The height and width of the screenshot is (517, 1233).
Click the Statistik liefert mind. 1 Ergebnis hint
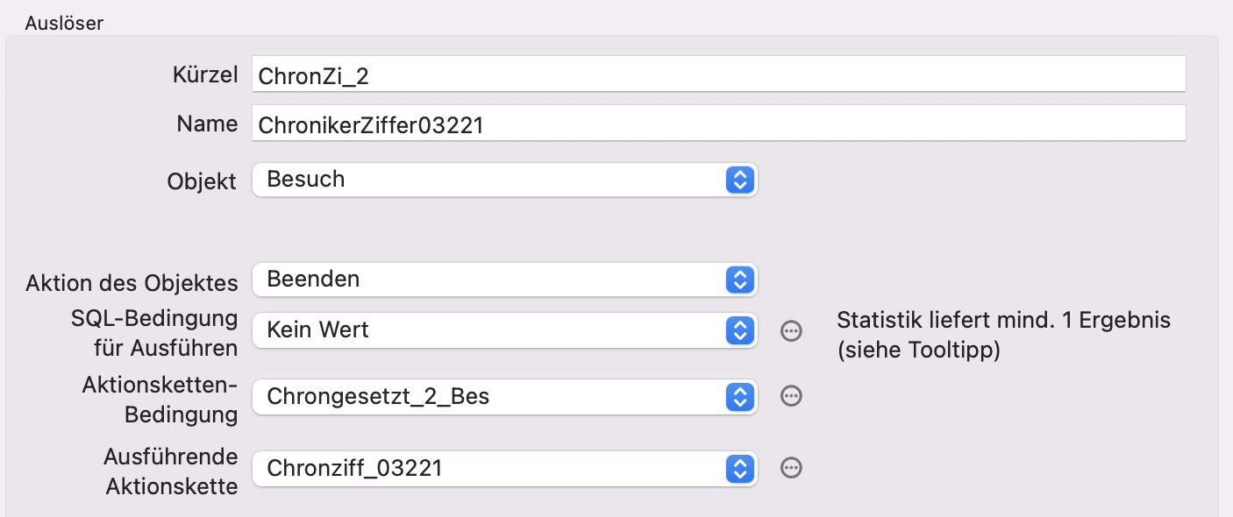(x=1004, y=335)
